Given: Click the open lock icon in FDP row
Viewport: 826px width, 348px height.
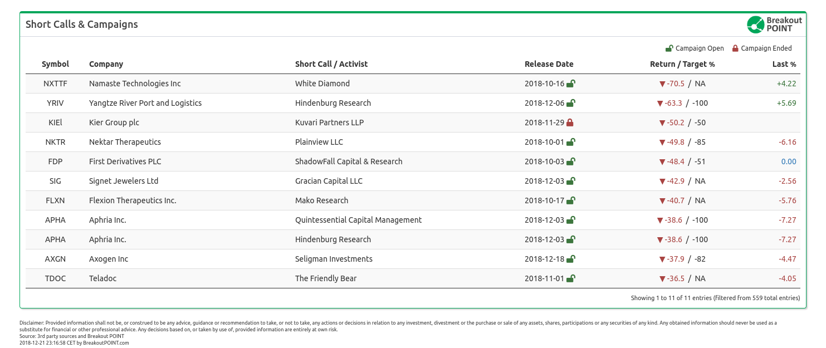Looking at the screenshot, I should tap(571, 161).
